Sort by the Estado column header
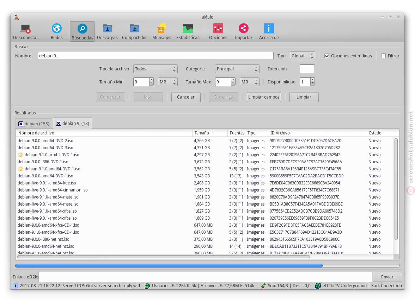 (x=383, y=133)
